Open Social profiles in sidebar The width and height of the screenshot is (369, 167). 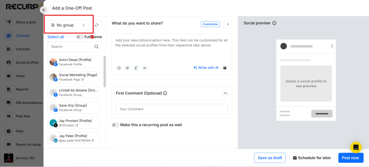(27, 62)
